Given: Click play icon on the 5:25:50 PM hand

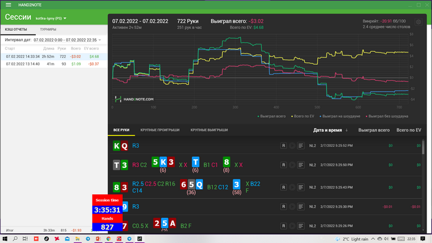Looking at the screenshot, I should coord(292,165).
